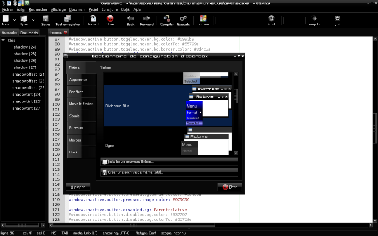This screenshot has height=236, width=378.
Task: Click sidebar horizontal scroll right arrow
Action: coord(43,225)
